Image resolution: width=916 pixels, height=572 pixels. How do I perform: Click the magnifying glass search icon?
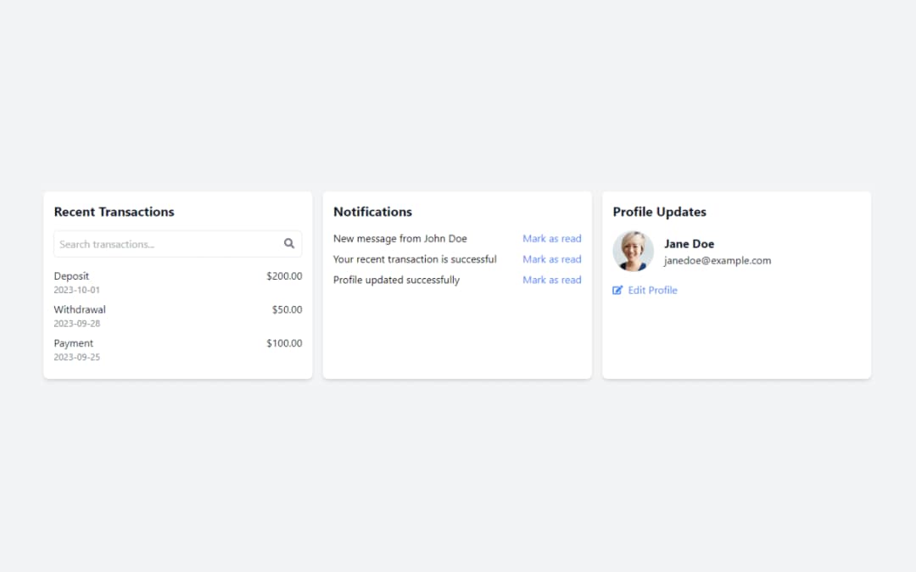point(289,244)
